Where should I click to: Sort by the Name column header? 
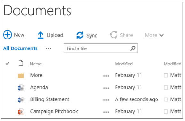click(36, 64)
